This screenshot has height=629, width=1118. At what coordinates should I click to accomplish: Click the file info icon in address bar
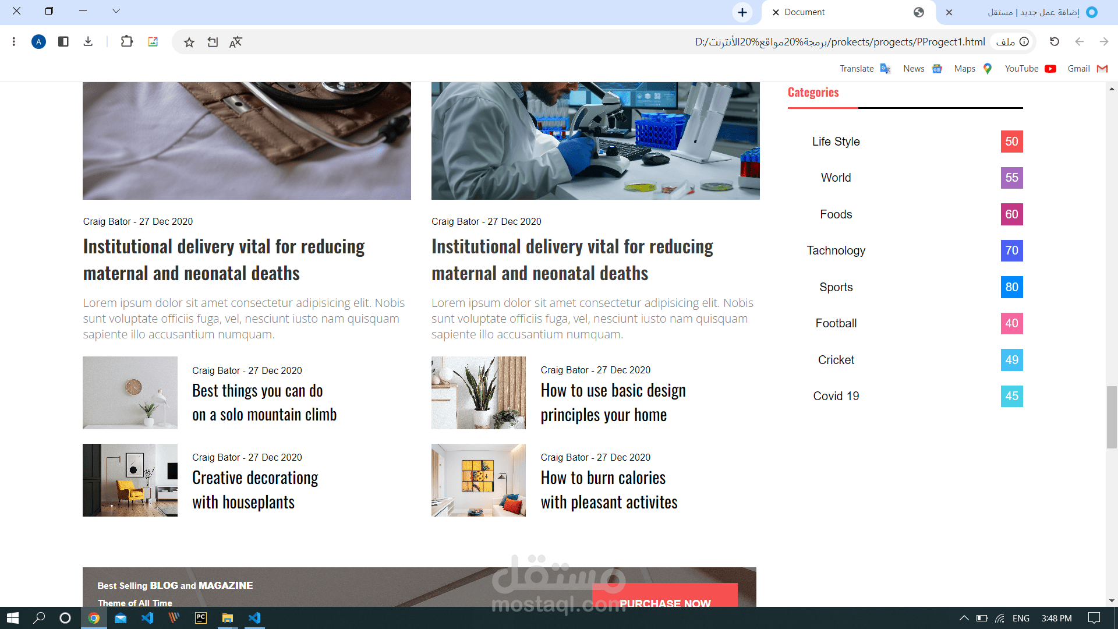pos(1024,42)
